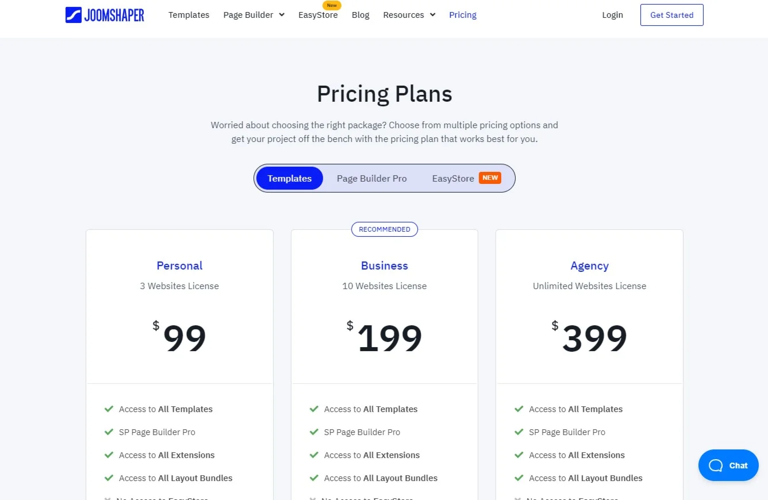Select the Pricing nav link
The width and height of the screenshot is (768, 500).
463,15
